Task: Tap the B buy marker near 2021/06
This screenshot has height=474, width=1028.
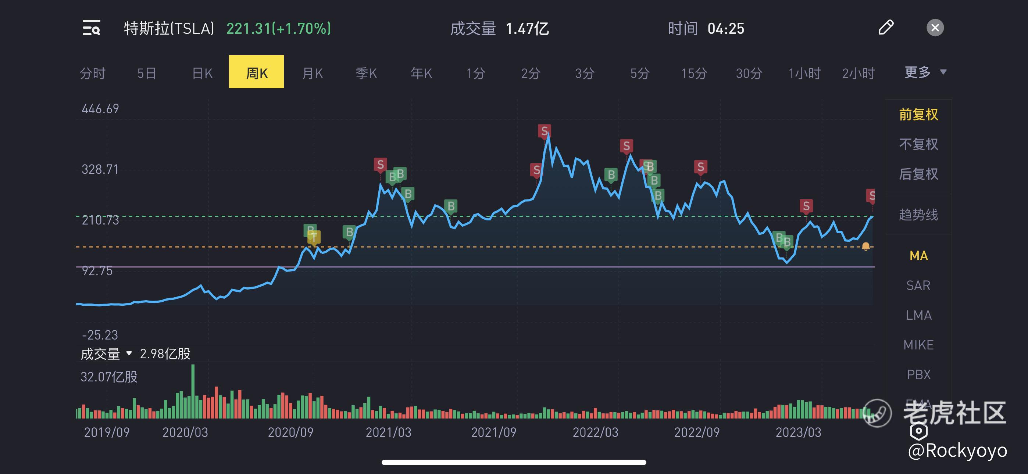Action: 451,206
